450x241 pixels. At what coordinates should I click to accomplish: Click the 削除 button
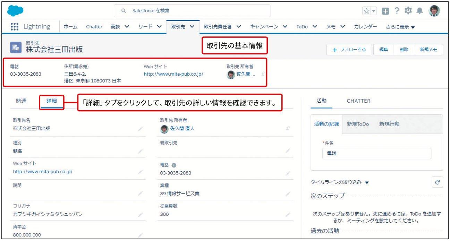[x=404, y=50]
